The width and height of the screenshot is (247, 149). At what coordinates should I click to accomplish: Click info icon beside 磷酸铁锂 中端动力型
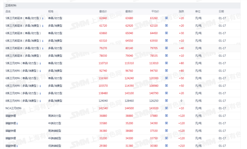pos(17,123)
